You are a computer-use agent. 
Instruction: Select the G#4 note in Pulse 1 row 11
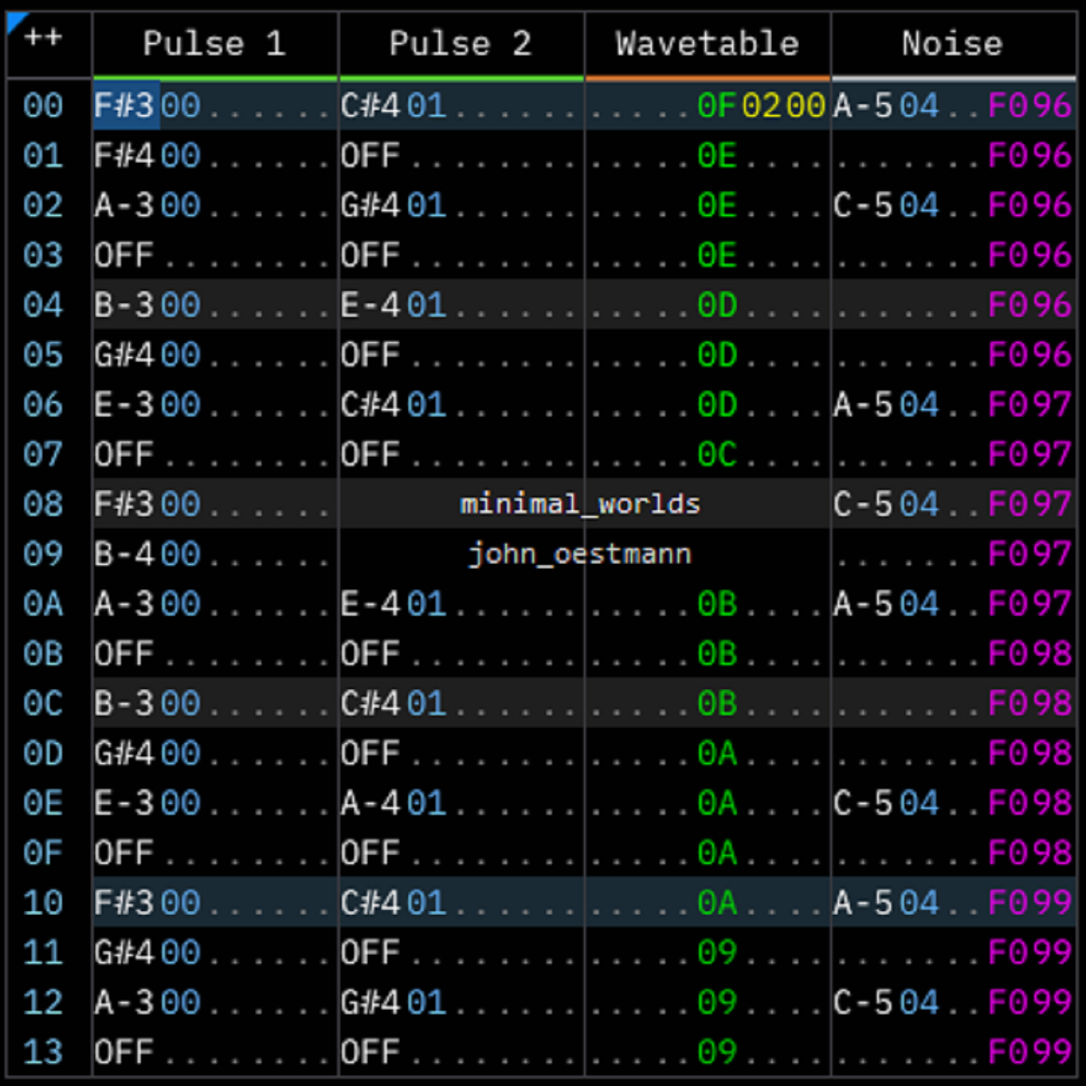[125, 953]
